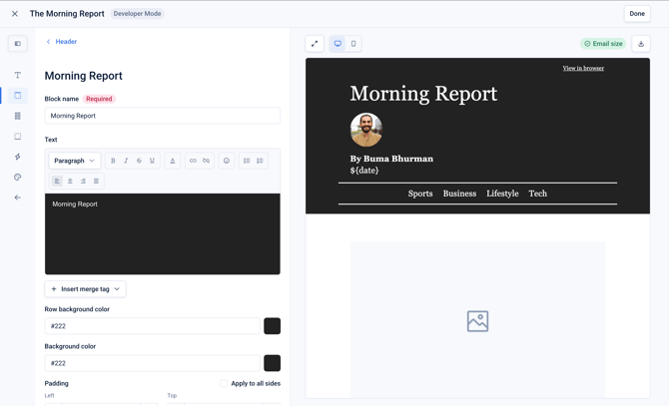Switch to mobile preview
Viewport: 669px width, 406px height.
353,44
